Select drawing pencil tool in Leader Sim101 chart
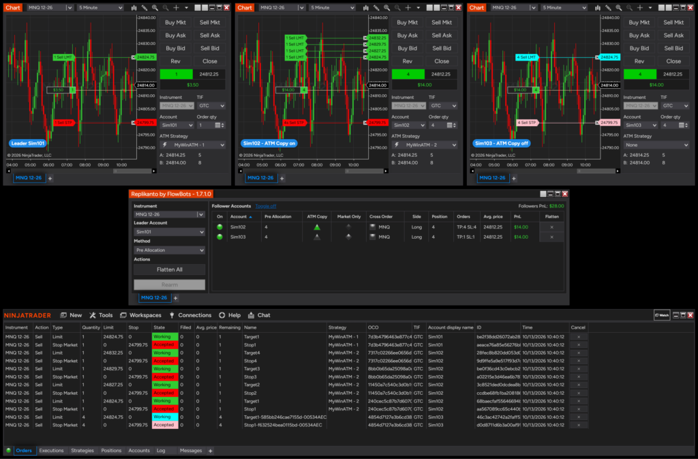 [x=145, y=8]
